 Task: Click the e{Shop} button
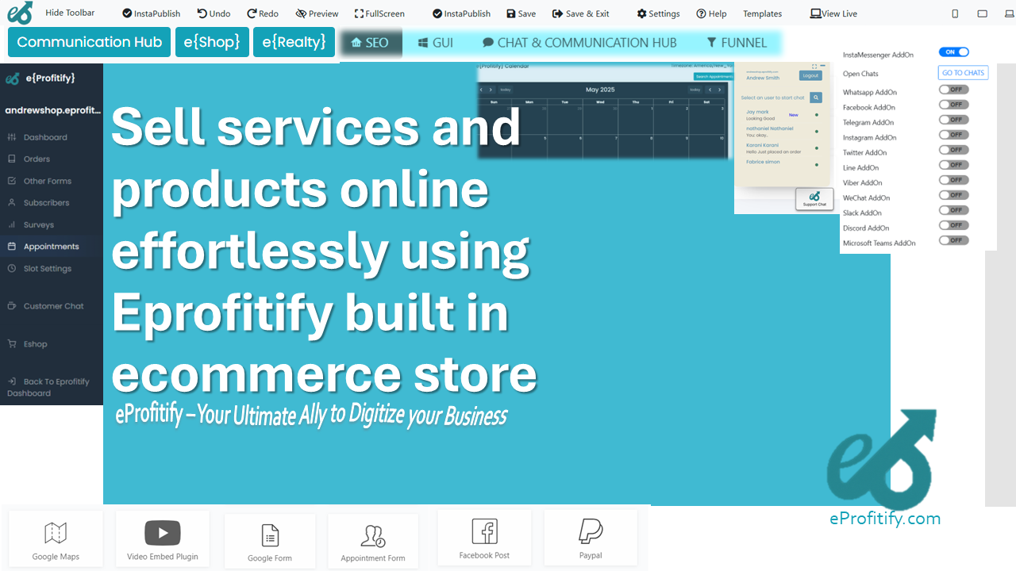coord(212,42)
